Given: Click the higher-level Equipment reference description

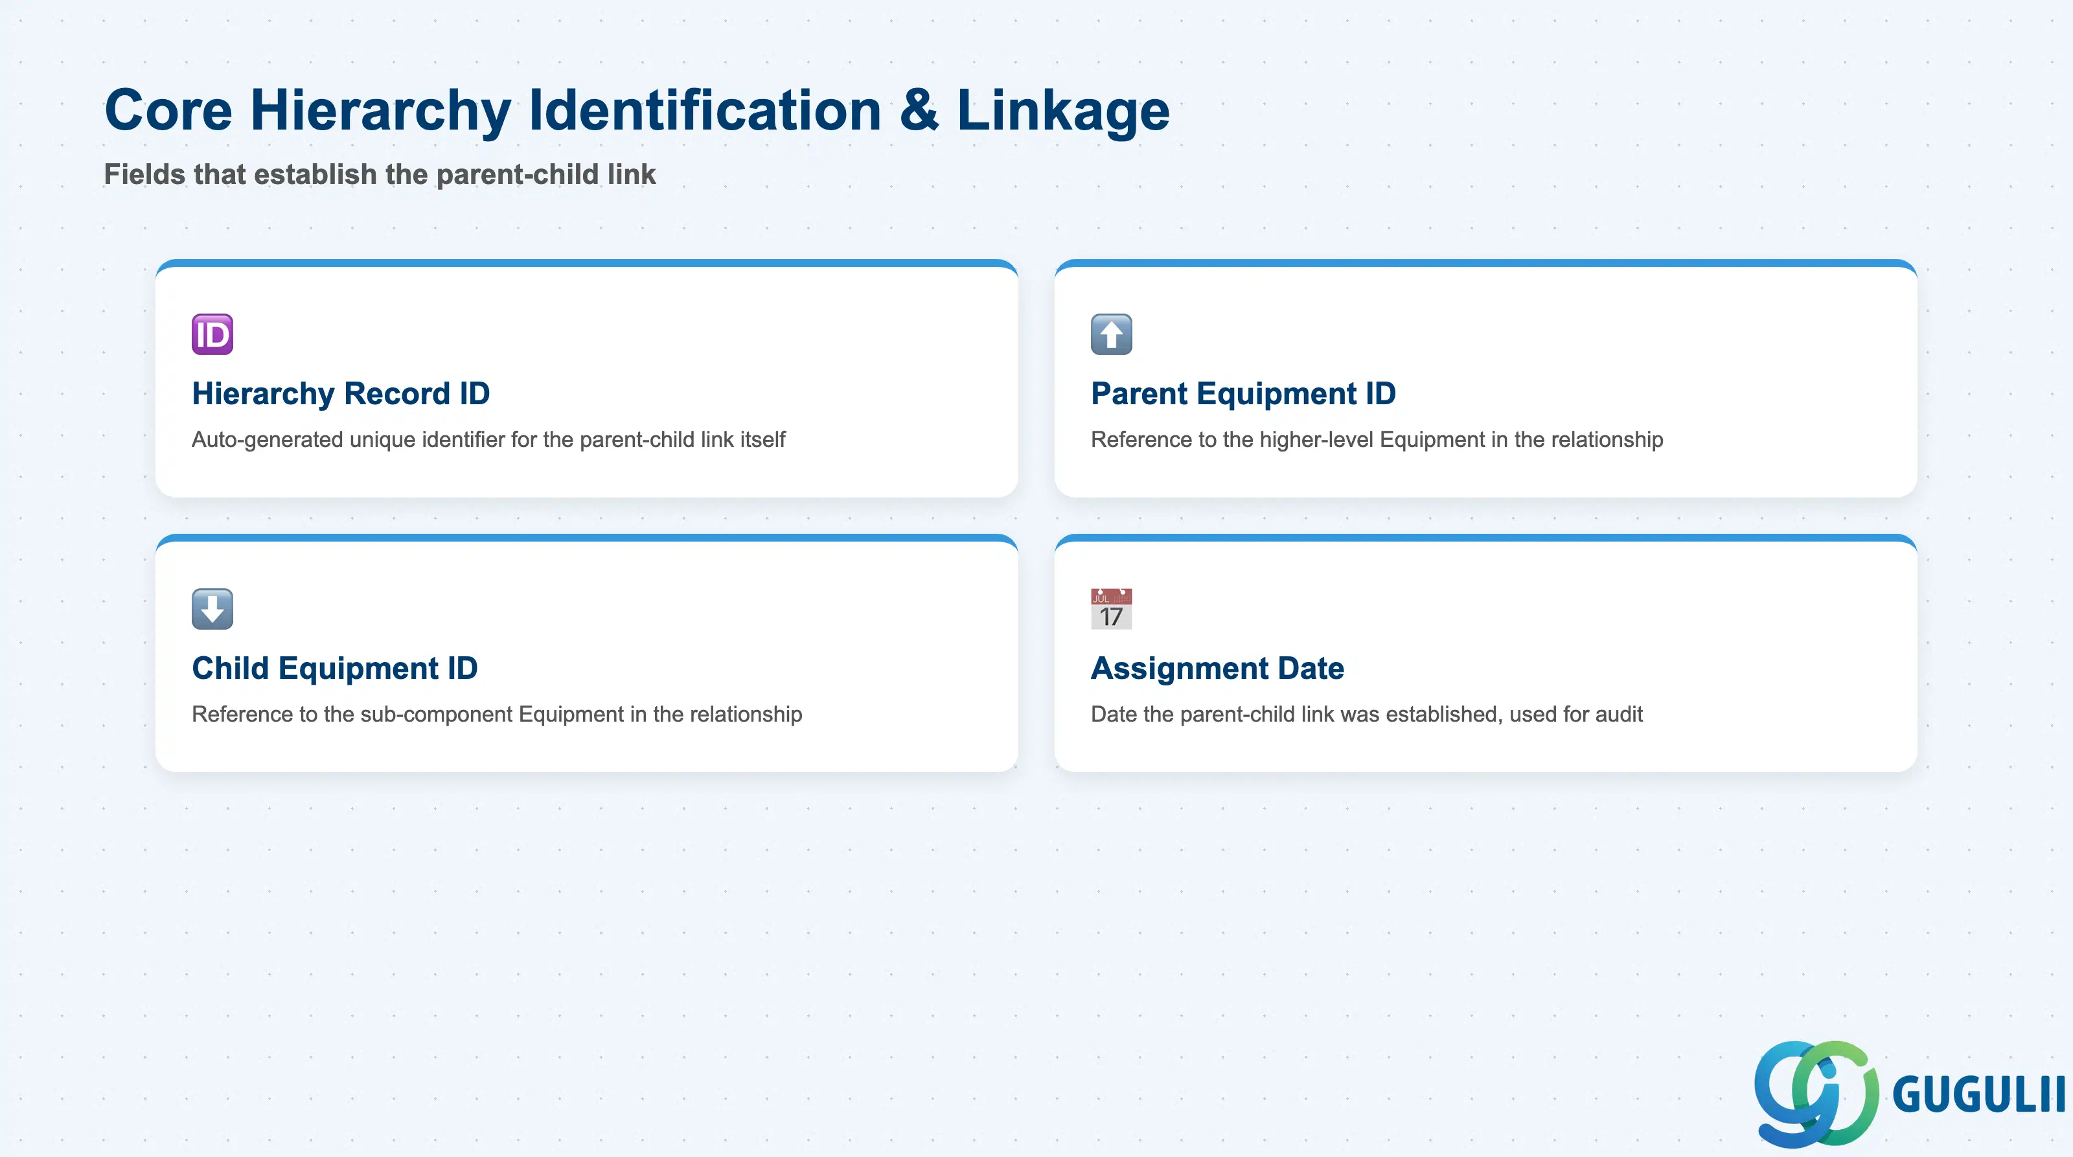Looking at the screenshot, I should 1377,439.
